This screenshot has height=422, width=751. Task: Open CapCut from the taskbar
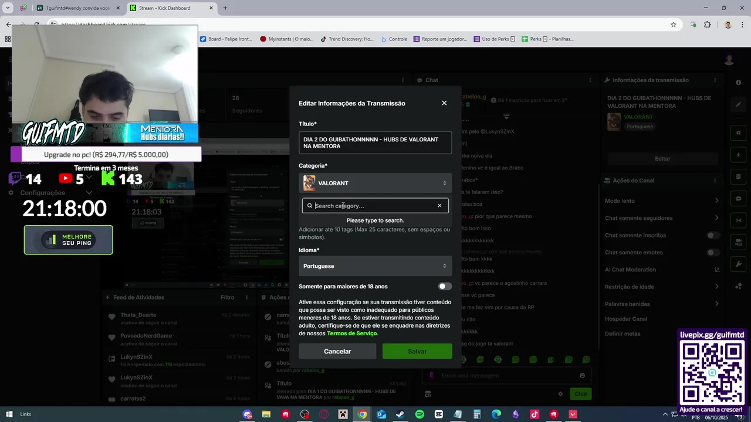click(x=439, y=414)
